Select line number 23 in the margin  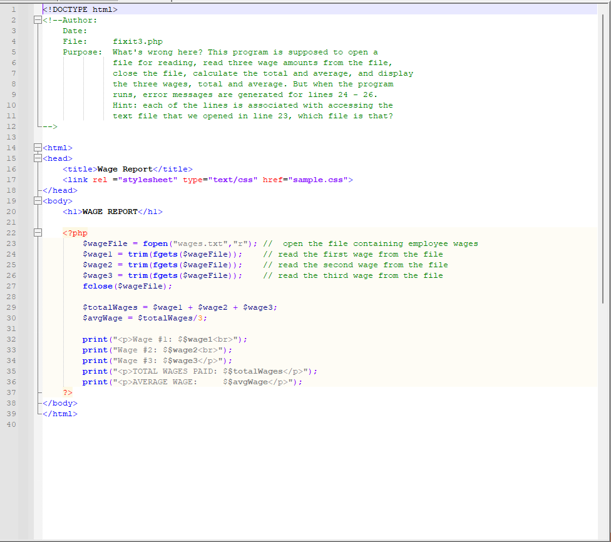[14, 243]
